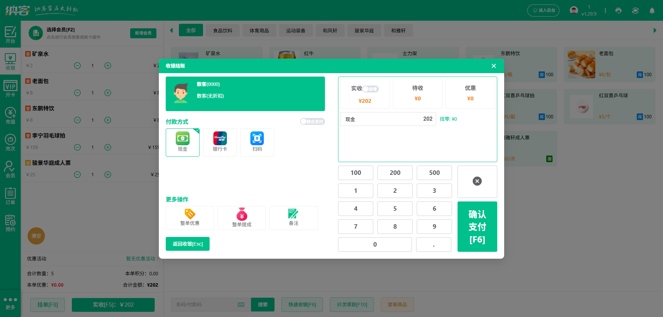Click the notification bell in the top bar

coord(652,11)
